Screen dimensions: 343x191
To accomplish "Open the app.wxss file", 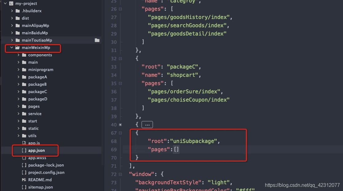I will (x=37, y=158).
